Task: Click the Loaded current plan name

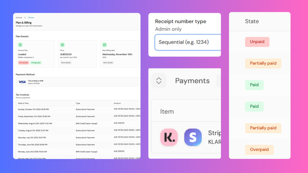Action: click(x=22, y=54)
